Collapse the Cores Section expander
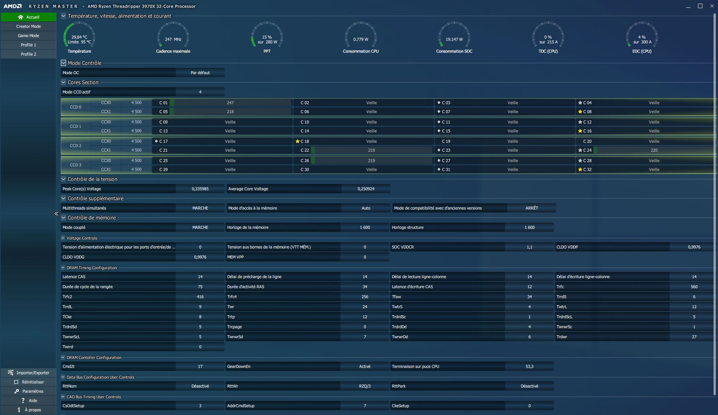The image size is (718, 415). 63,82
